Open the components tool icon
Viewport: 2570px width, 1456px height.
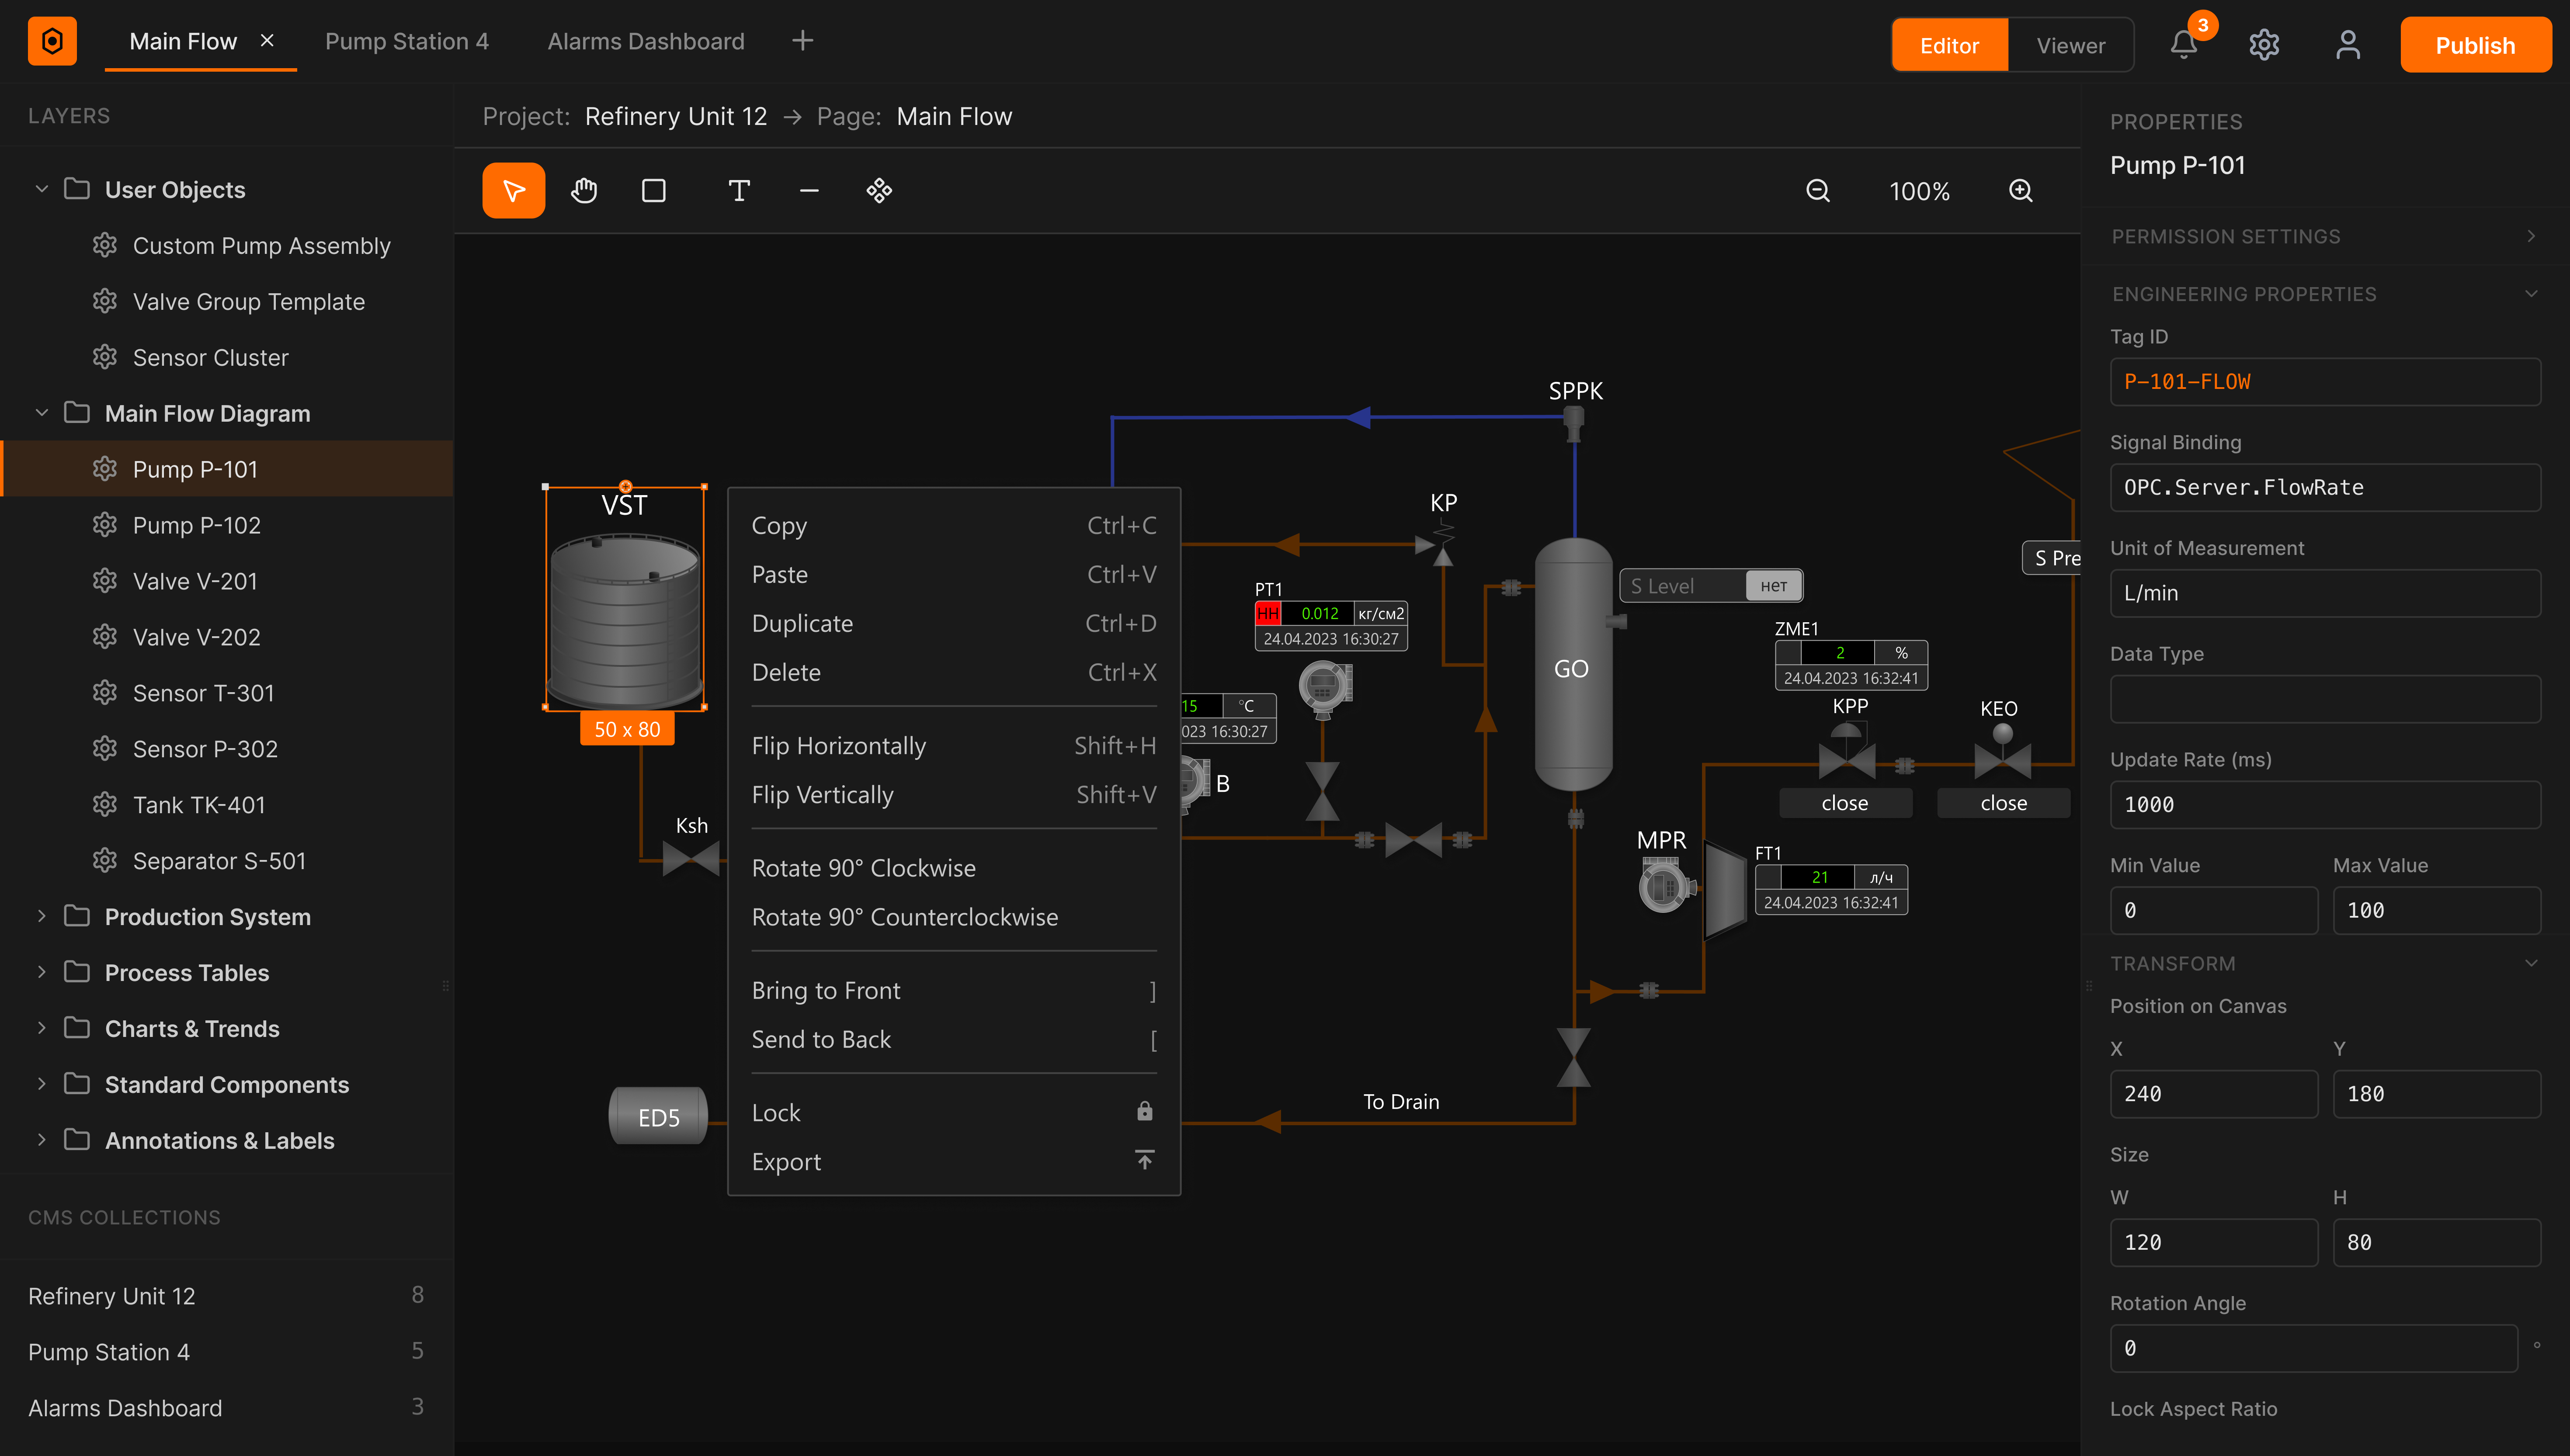coord(879,190)
